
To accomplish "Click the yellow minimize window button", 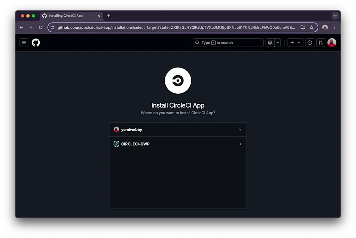I will coord(28,16).
